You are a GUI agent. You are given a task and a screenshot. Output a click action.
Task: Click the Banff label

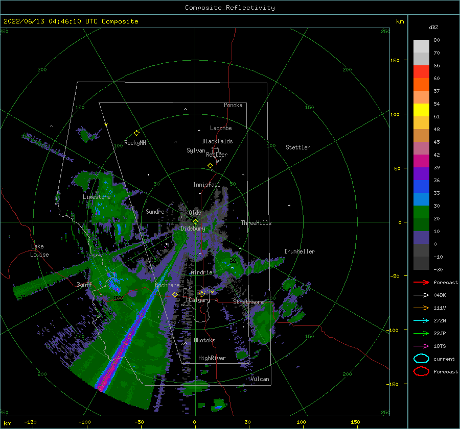pos(84,284)
